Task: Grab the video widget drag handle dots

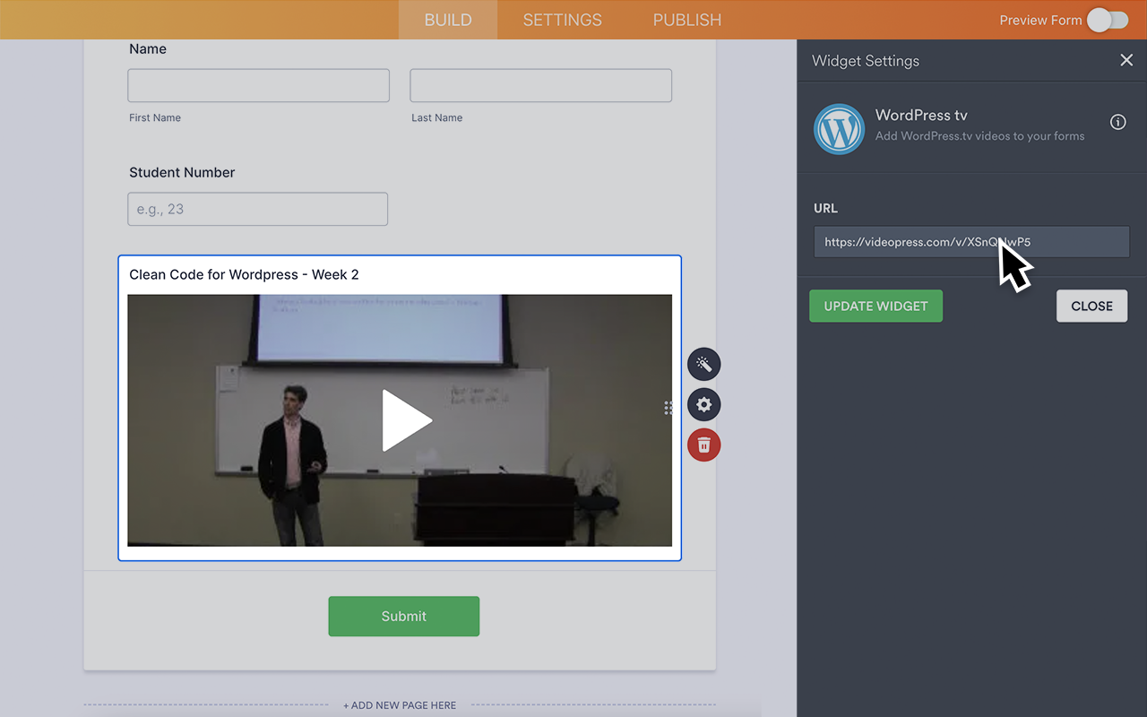Action: (668, 407)
